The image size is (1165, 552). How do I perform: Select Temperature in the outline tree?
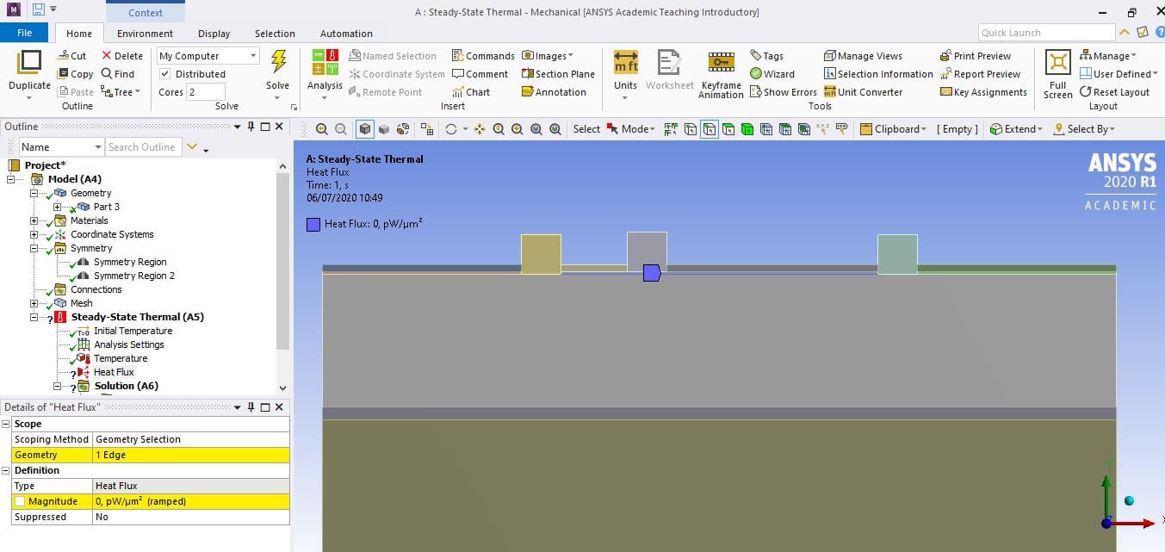click(x=120, y=358)
